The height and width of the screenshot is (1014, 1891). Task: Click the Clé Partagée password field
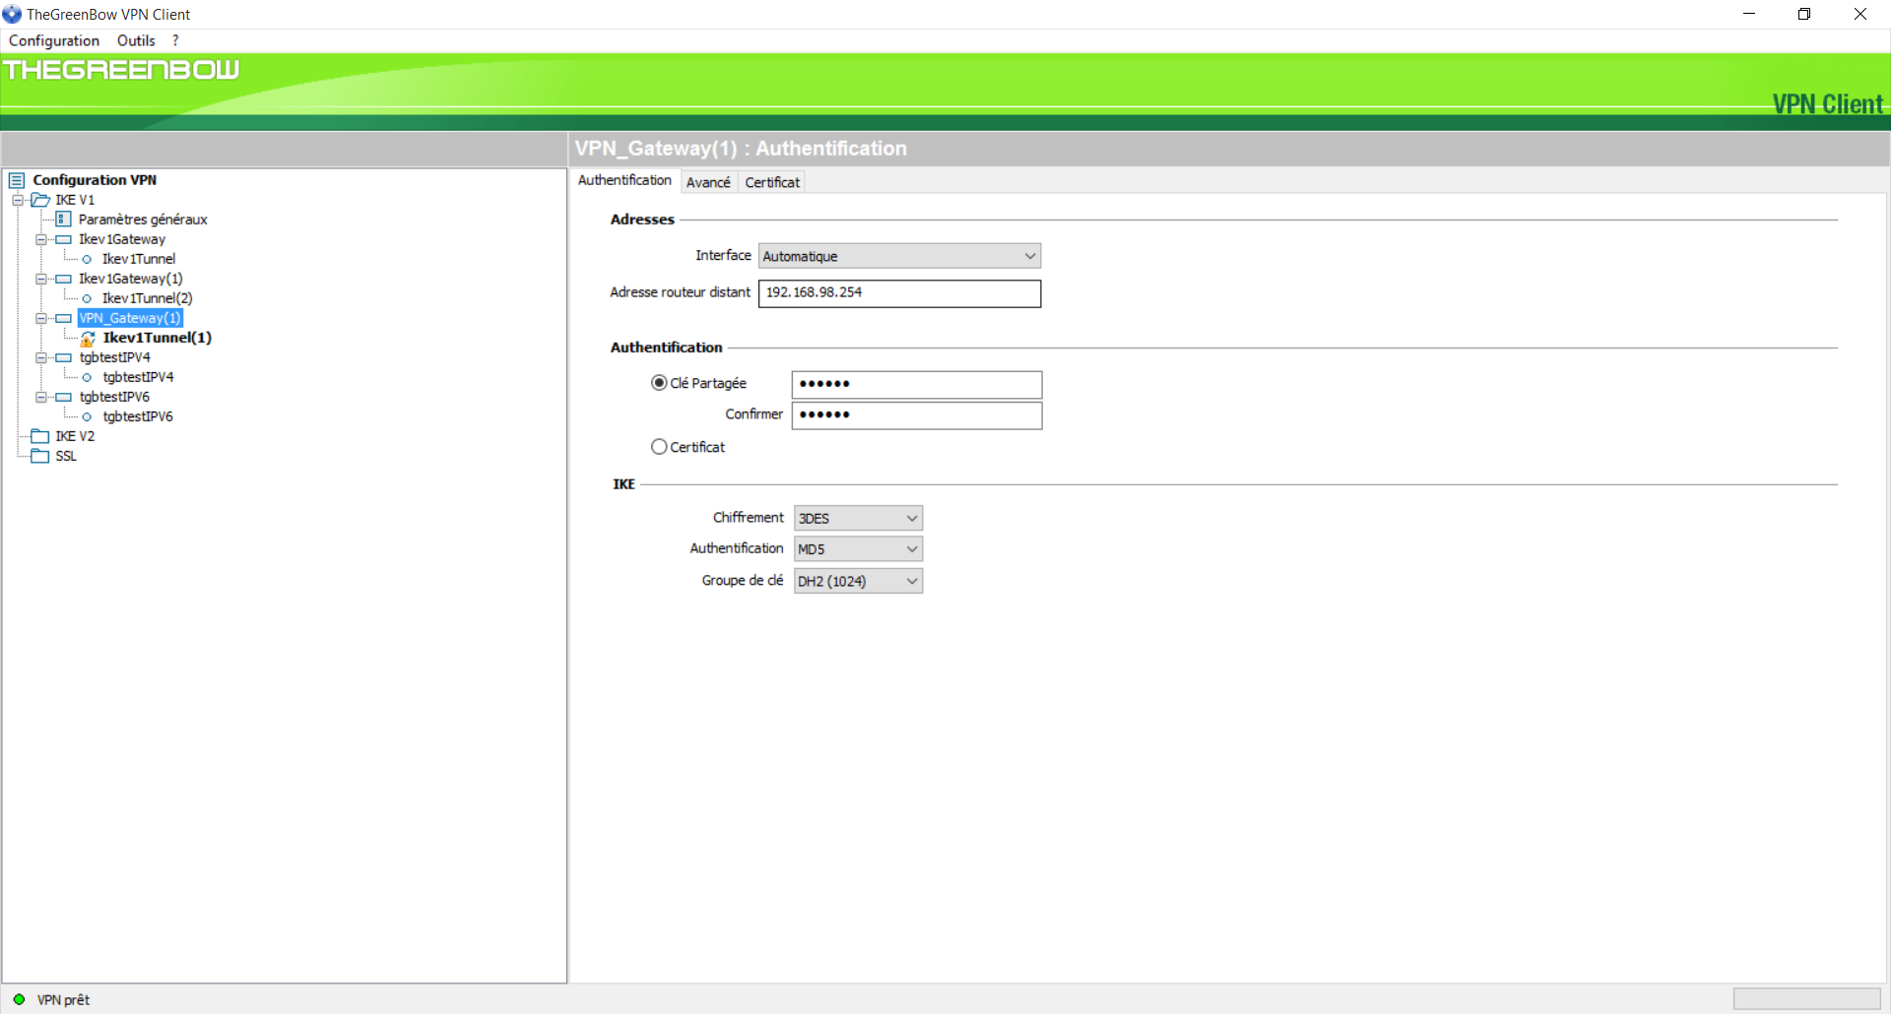pyautogui.click(x=916, y=384)
